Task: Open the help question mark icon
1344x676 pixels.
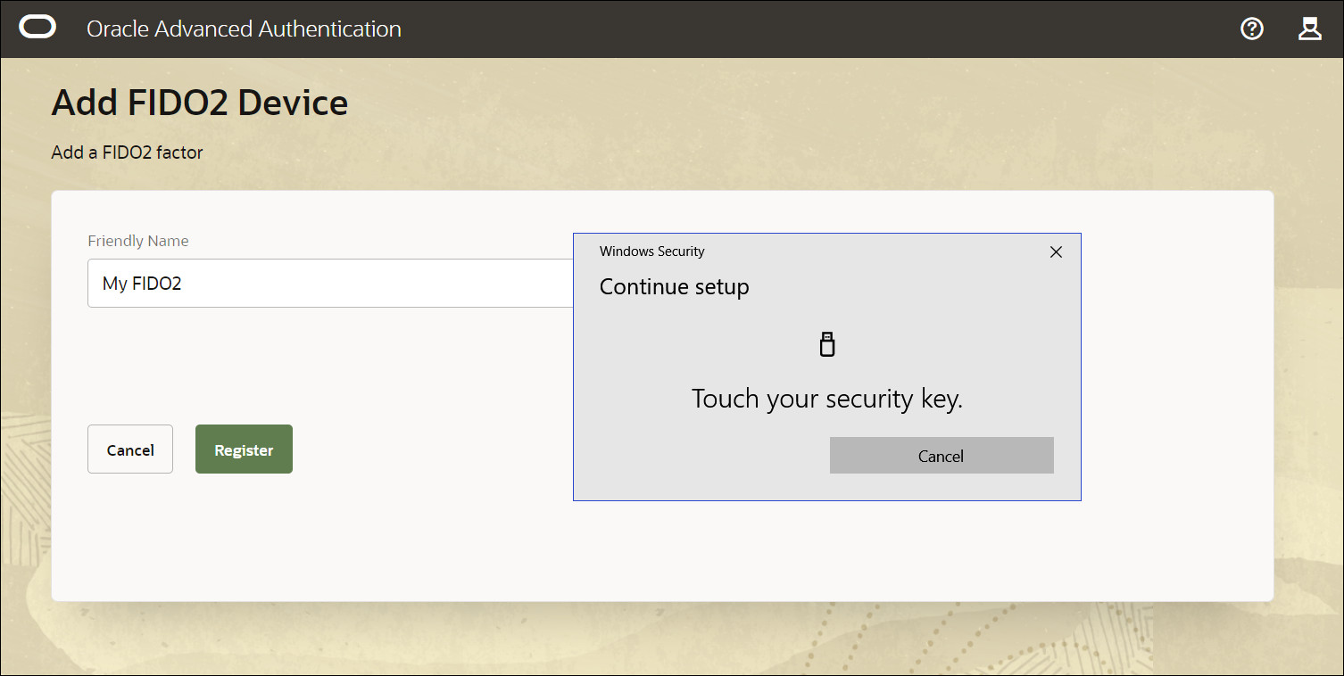Action: point(1252,29)
